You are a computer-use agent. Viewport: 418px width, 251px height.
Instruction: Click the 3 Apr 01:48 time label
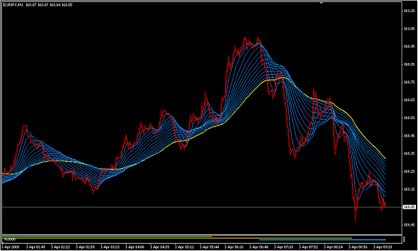point(35,247)
